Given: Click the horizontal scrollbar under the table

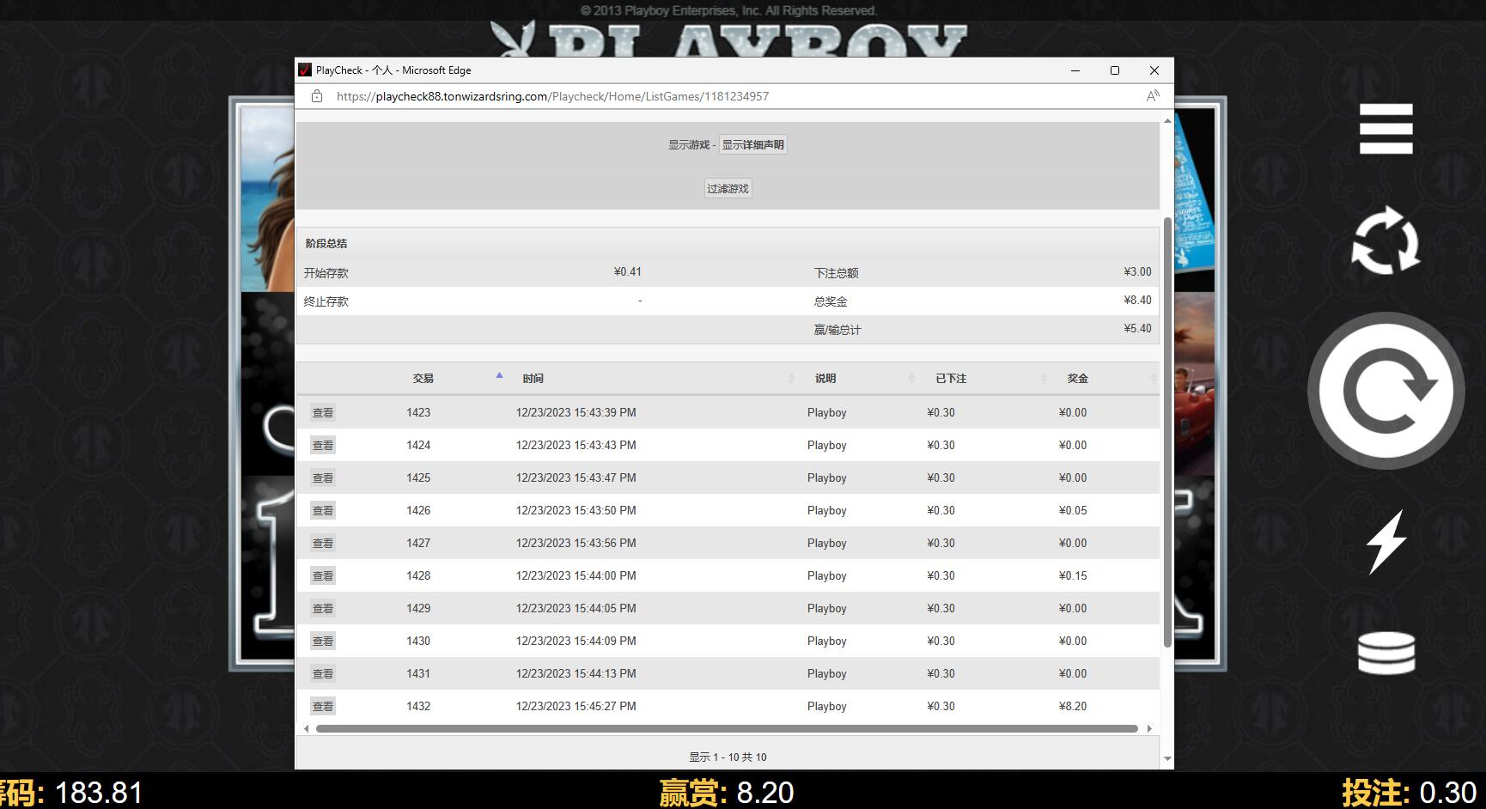Looking at the screenshot, I should 727,728.
